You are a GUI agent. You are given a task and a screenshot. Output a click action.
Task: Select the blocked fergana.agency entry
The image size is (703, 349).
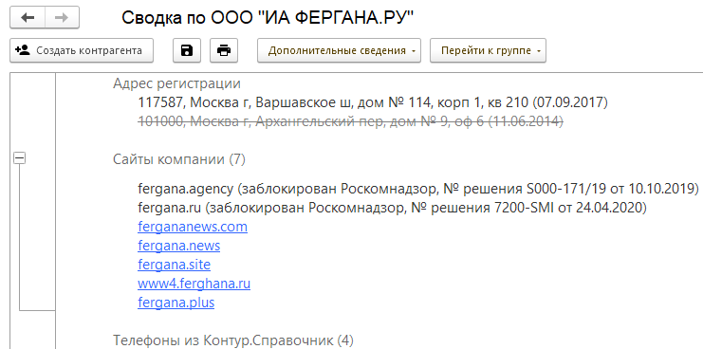point(418,189)
